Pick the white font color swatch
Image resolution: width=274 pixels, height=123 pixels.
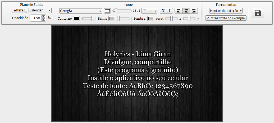click(x=107, y=11)
